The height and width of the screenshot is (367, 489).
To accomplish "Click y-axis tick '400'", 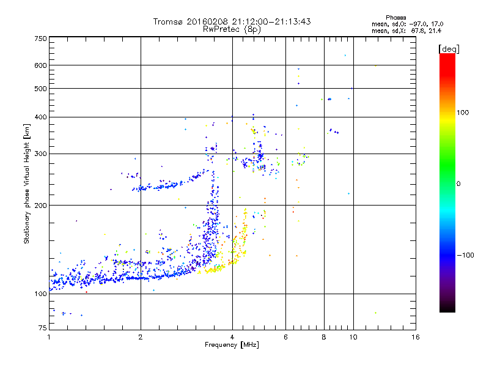I will [x=40, y=117].
